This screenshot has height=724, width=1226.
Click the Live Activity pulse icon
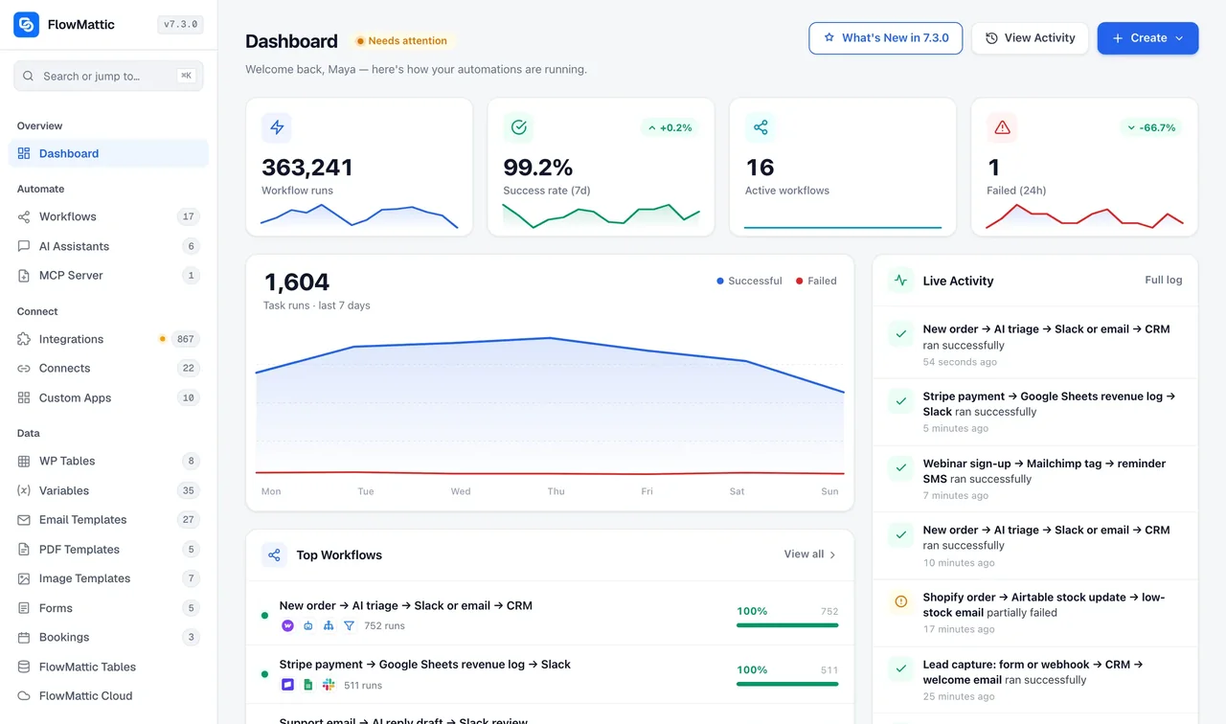(x=900, y=281)
